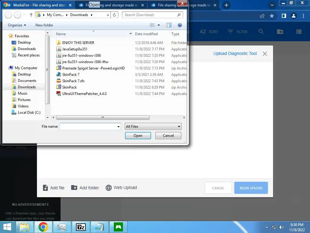Open Chrome three-dot menu
The image size is (310, 233).
[303, 16]
